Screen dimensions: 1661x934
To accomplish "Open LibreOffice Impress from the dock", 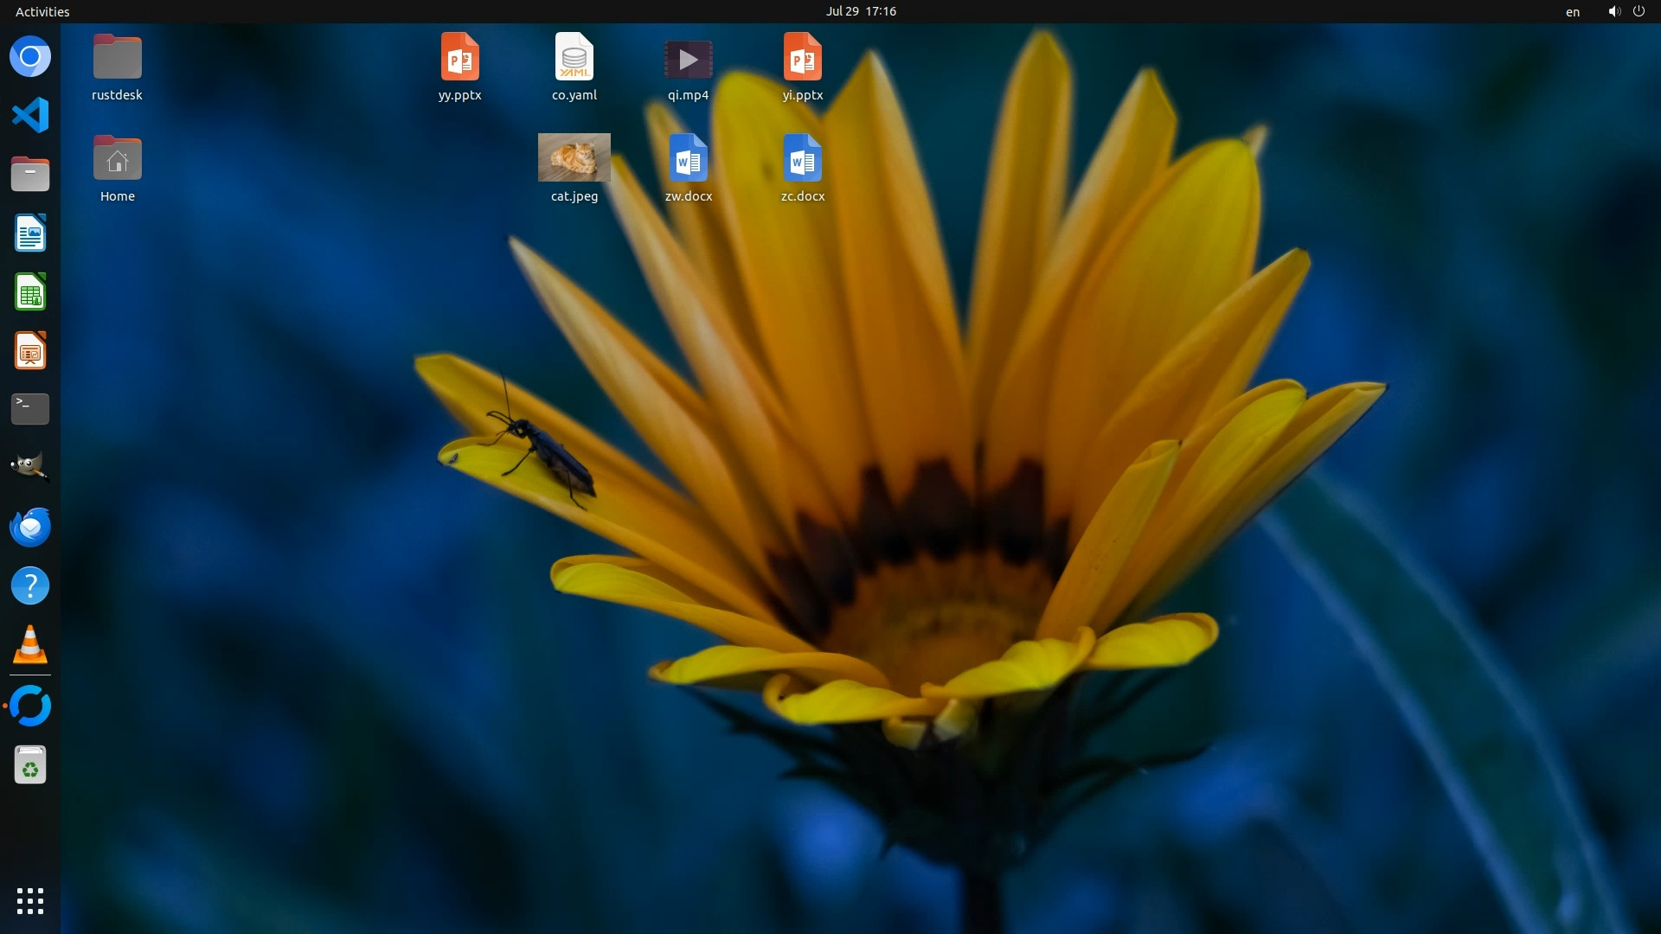I will coord(30,351).
